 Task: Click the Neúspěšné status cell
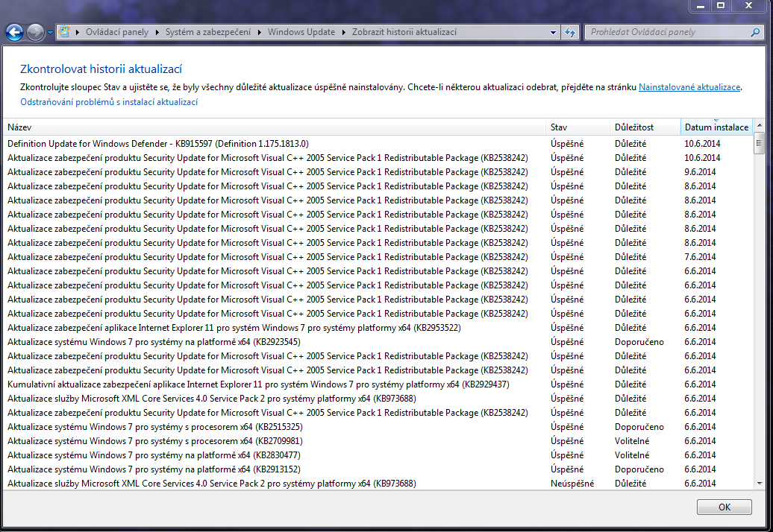tap(572, 484)
